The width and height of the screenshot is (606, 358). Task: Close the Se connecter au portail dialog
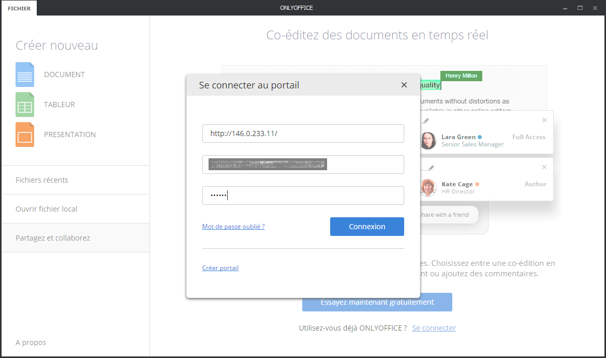[404, 85]
